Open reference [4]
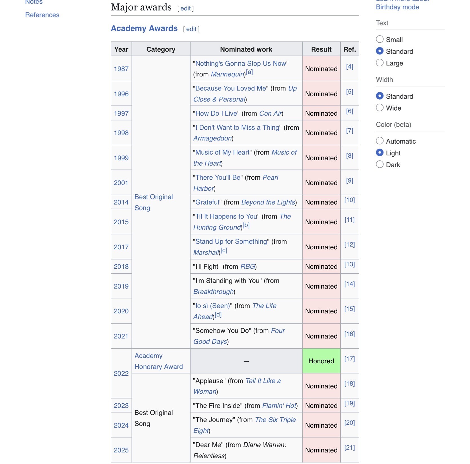The image size is (470, 464). (x=349, y=67)
